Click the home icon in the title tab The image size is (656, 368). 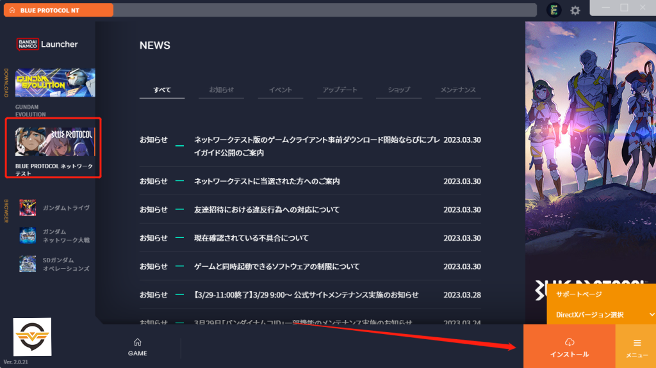point(12,10)
